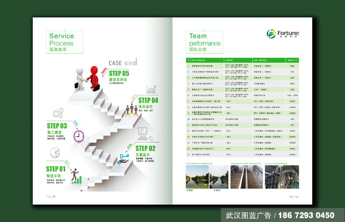Click the grey pie chart icon above STEP 01
345x222 pixels.
(x=55, y=153)
